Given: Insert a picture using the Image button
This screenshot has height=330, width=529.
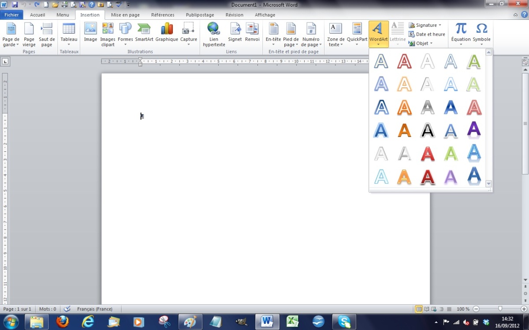Looking at the screenshot, I should 90,33.
